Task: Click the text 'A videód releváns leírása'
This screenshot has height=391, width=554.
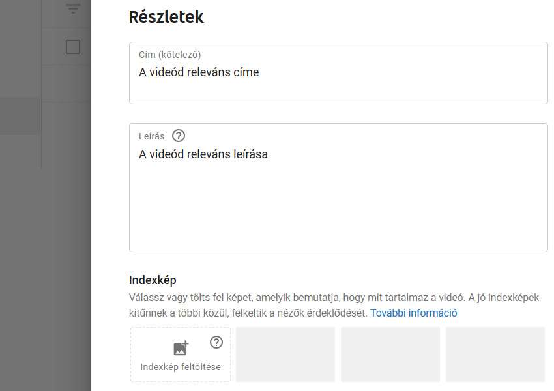Action: tap(203, 154)
